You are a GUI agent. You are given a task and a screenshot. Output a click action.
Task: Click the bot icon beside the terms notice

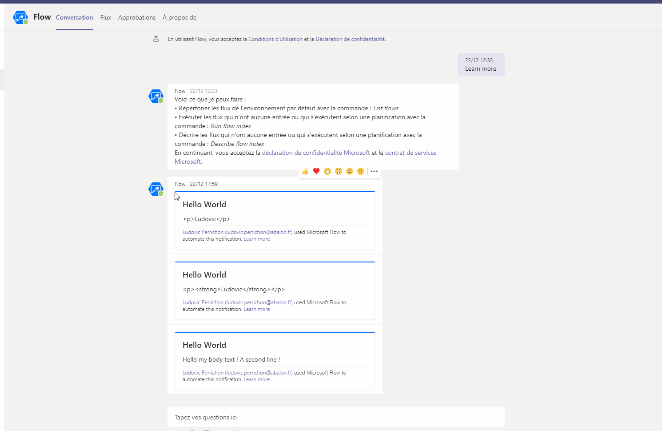pos(156,39)
